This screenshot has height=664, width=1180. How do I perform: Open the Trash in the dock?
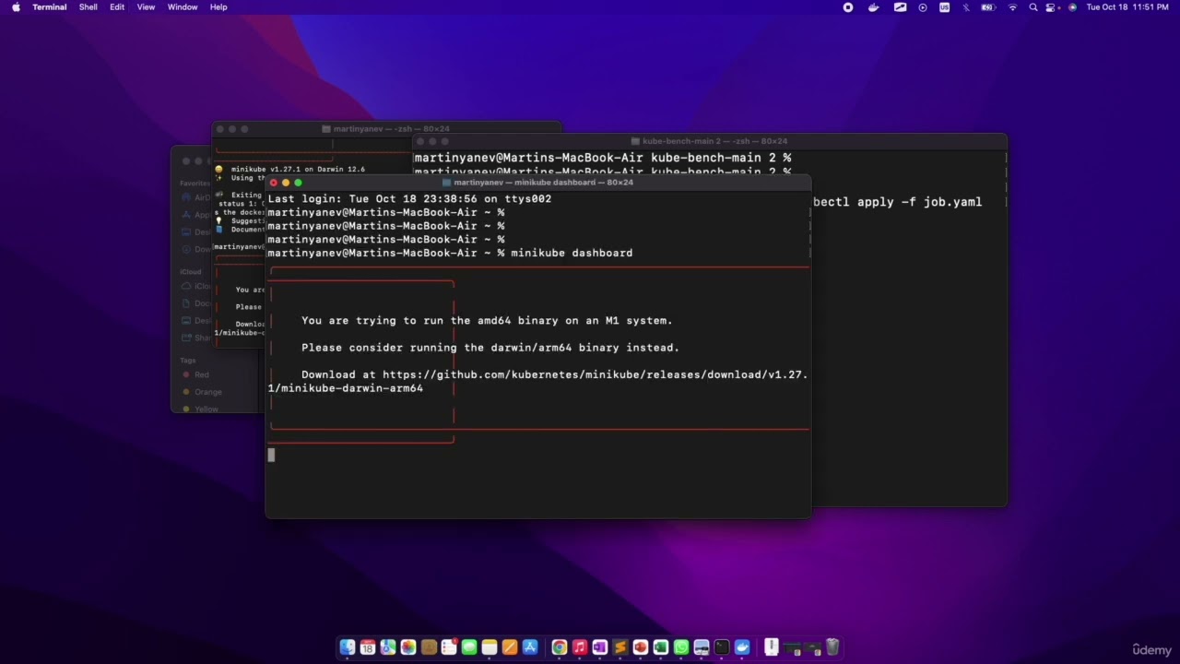point(832,647)
